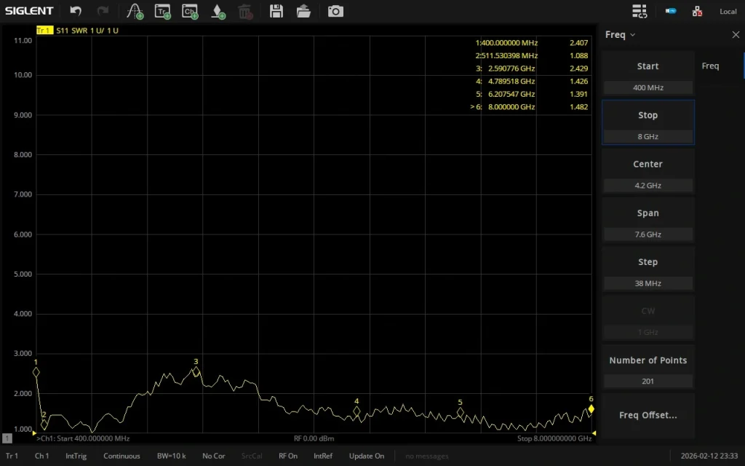
Task: Select the Freq tab on the right
Action: coord(710,66)
